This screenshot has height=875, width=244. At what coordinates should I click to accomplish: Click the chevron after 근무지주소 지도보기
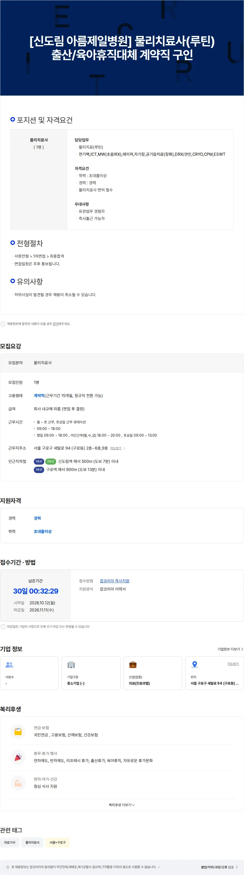pyautogui.click(x=124, y=448)
